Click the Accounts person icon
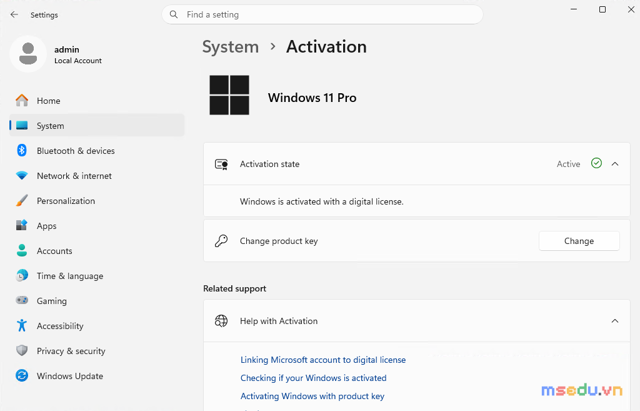The height and width of the screenshot is (411, 640). point(22,250)
